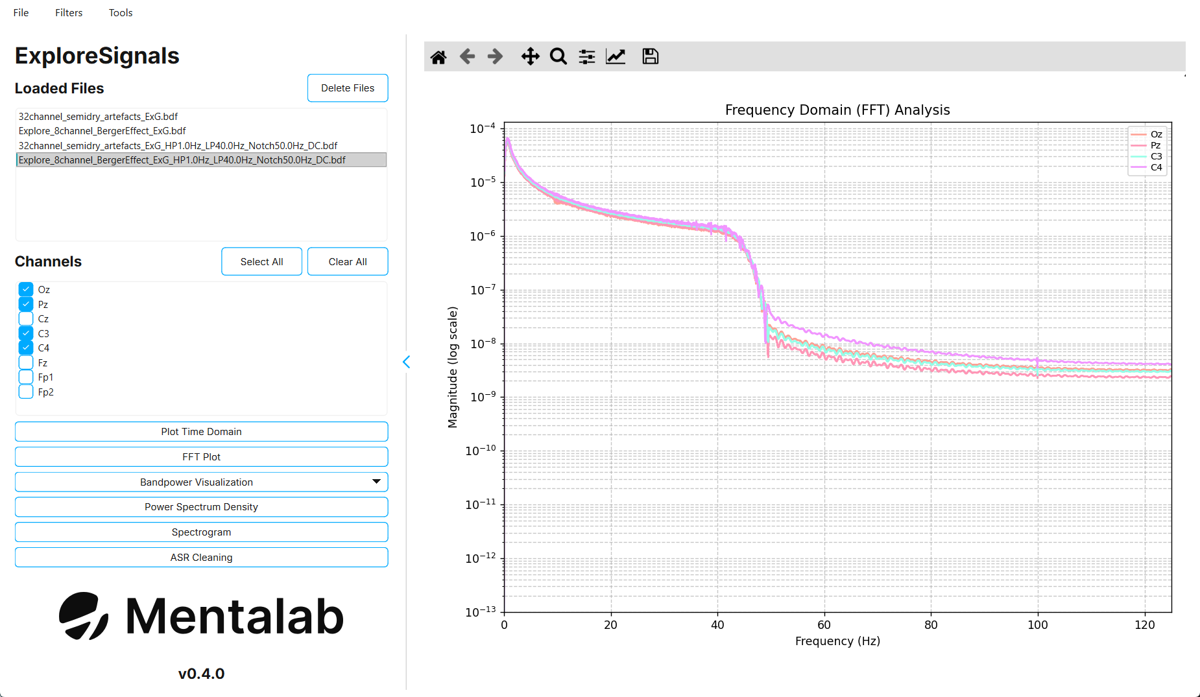Image resolution: width=1200 pixels, height=697 pixels.
Task: Click the Delete Files button
Action: pos(348,88)
